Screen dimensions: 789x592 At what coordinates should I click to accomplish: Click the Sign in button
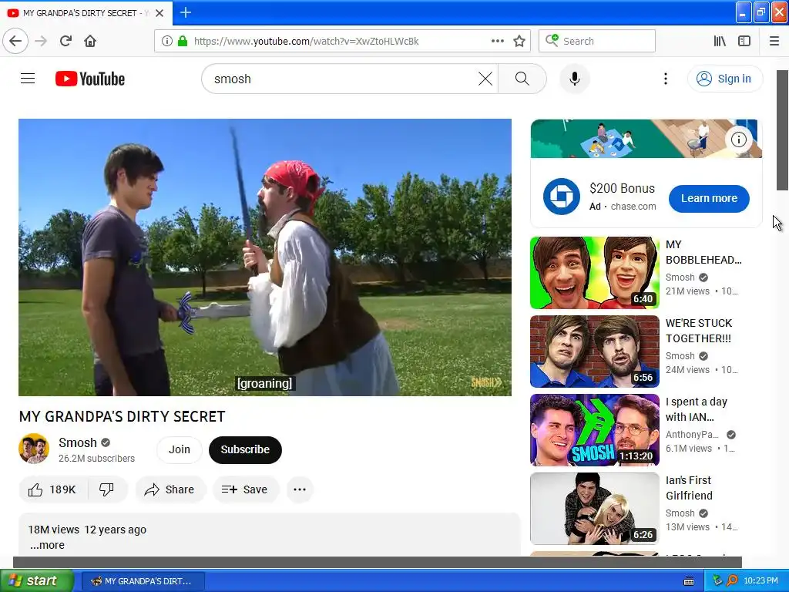724,79
